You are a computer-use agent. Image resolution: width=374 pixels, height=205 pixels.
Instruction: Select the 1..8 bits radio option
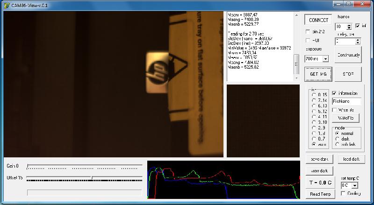[x=314, y=133]
